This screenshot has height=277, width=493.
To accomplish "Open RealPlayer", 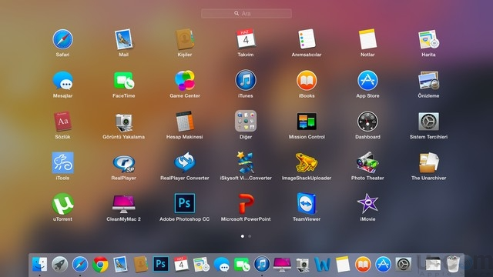I will click(x=124, y=164).
